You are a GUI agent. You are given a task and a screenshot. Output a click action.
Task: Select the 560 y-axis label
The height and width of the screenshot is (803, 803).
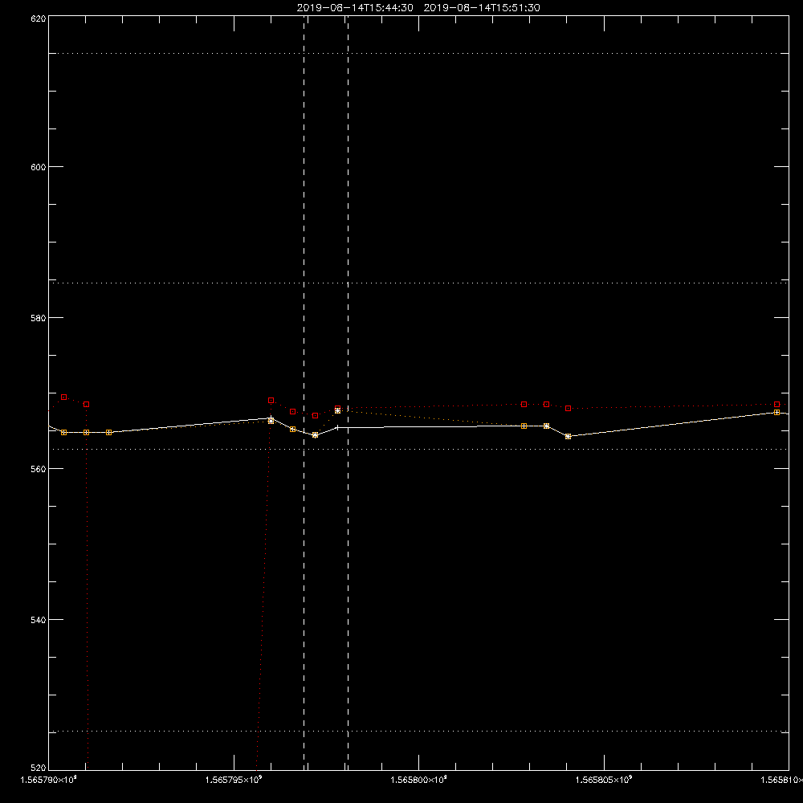(39, 469)
